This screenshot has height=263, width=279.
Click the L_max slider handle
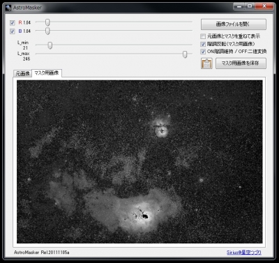pos(185,54)
